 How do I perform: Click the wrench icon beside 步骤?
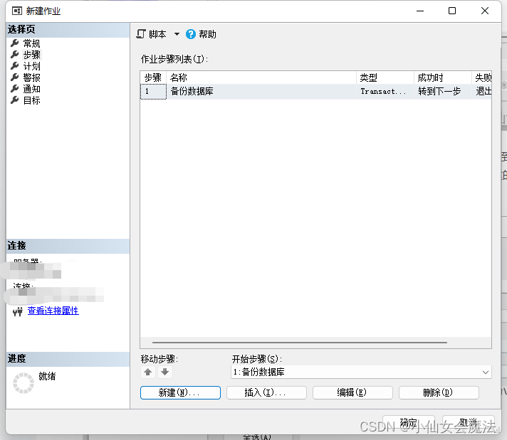tap(14, 54)
